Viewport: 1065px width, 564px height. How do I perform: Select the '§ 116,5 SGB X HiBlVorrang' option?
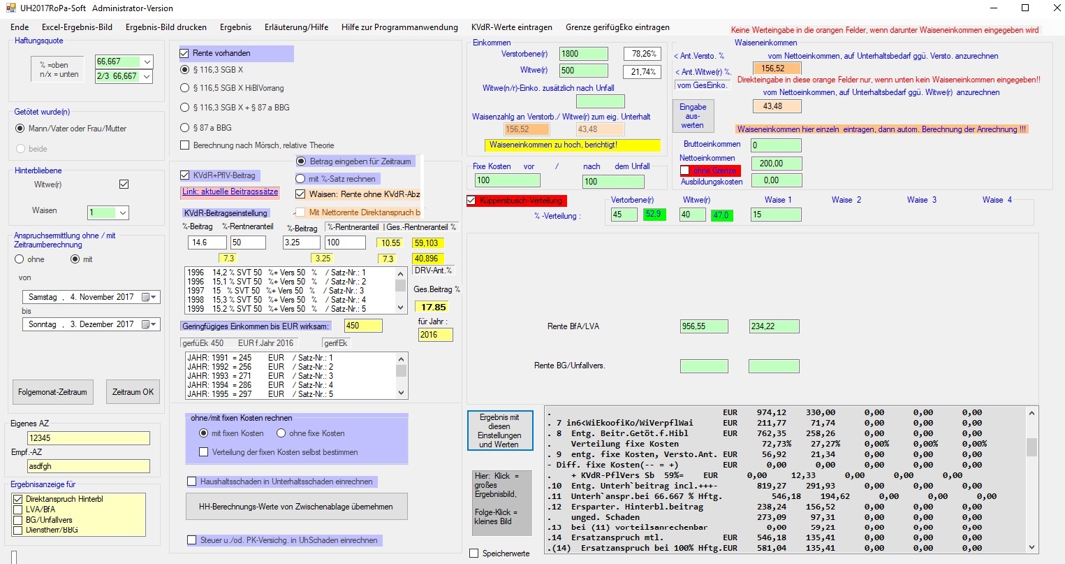tap(185, 88)
